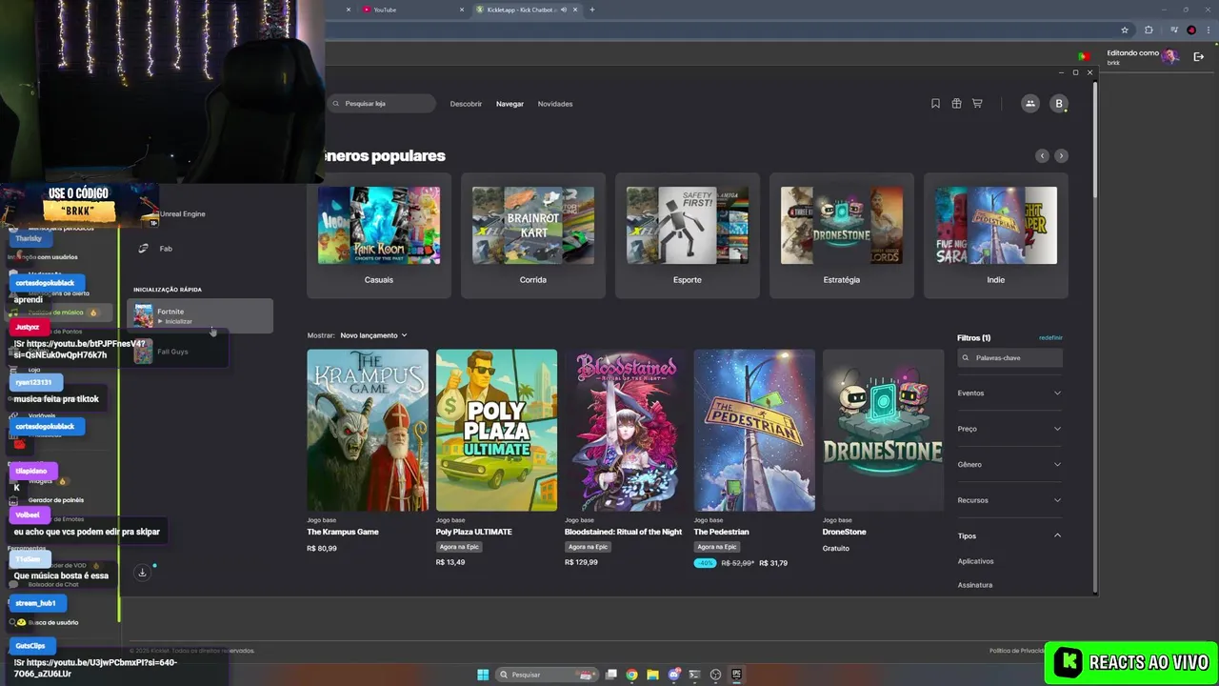Switch to the Kicklet.app browser tab

pyautogui.click(x=529, y=10)
